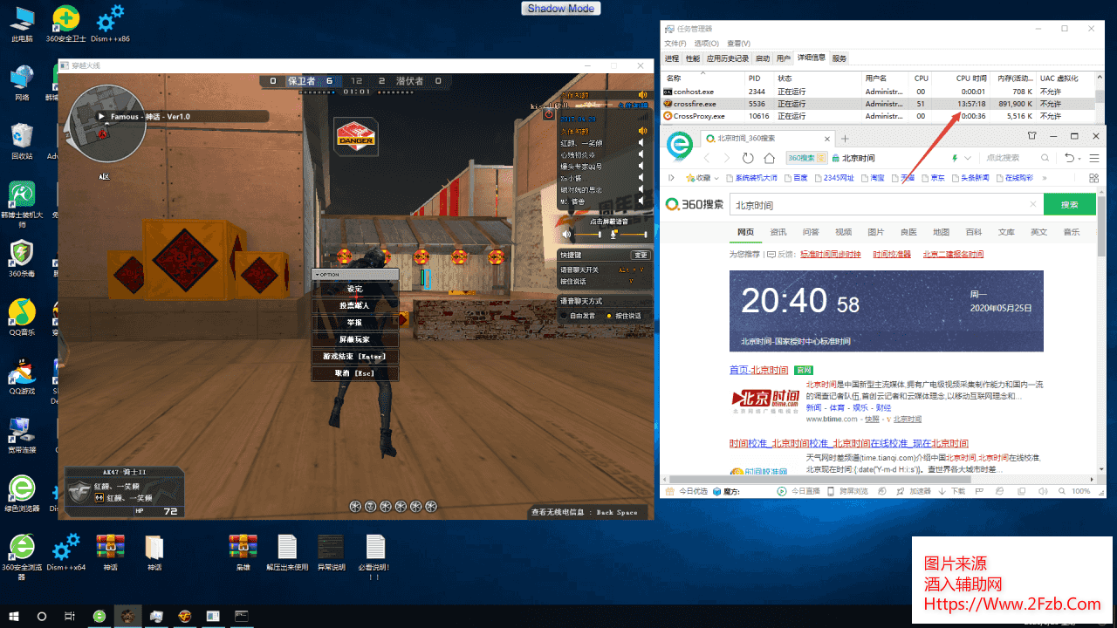Click 屏蔽玩家 in game menu

[x=354, y=339]
